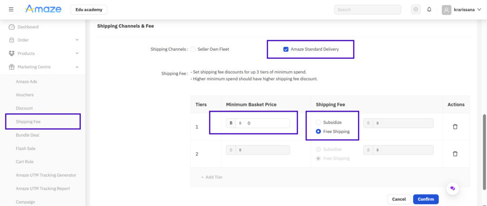Open the settings gear icon
The height and width of the screenshot is (206, 487).
[416, 9]
